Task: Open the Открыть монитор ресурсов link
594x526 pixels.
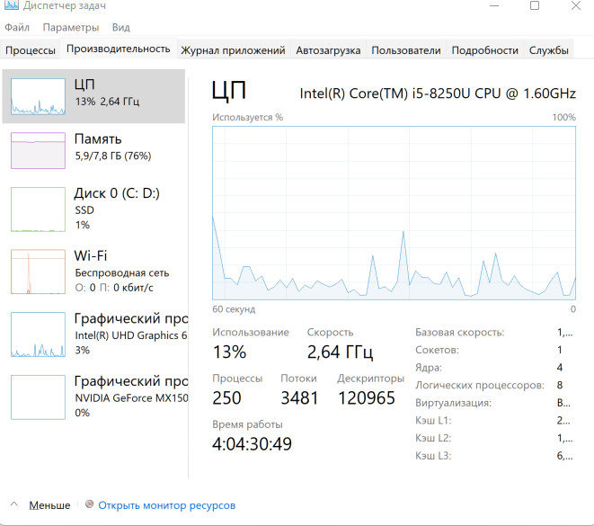Action: tap(166, 505)
